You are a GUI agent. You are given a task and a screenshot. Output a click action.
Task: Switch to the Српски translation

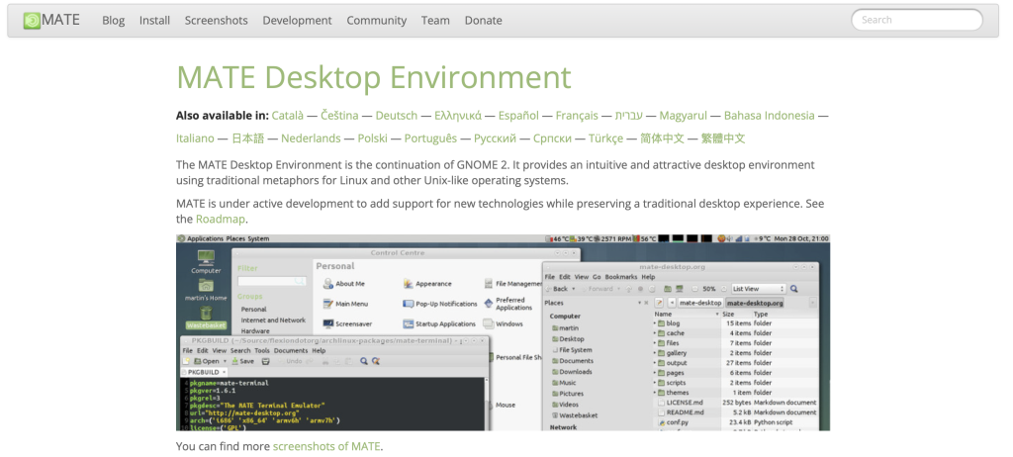click(x=552, y=138)
